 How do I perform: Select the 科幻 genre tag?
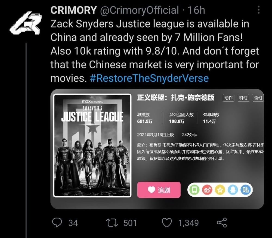[x=243, y=98]
